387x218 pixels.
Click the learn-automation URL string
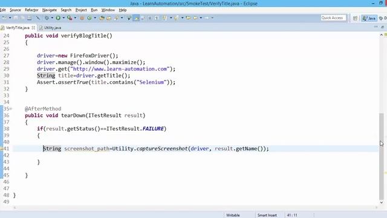[120, 69]
